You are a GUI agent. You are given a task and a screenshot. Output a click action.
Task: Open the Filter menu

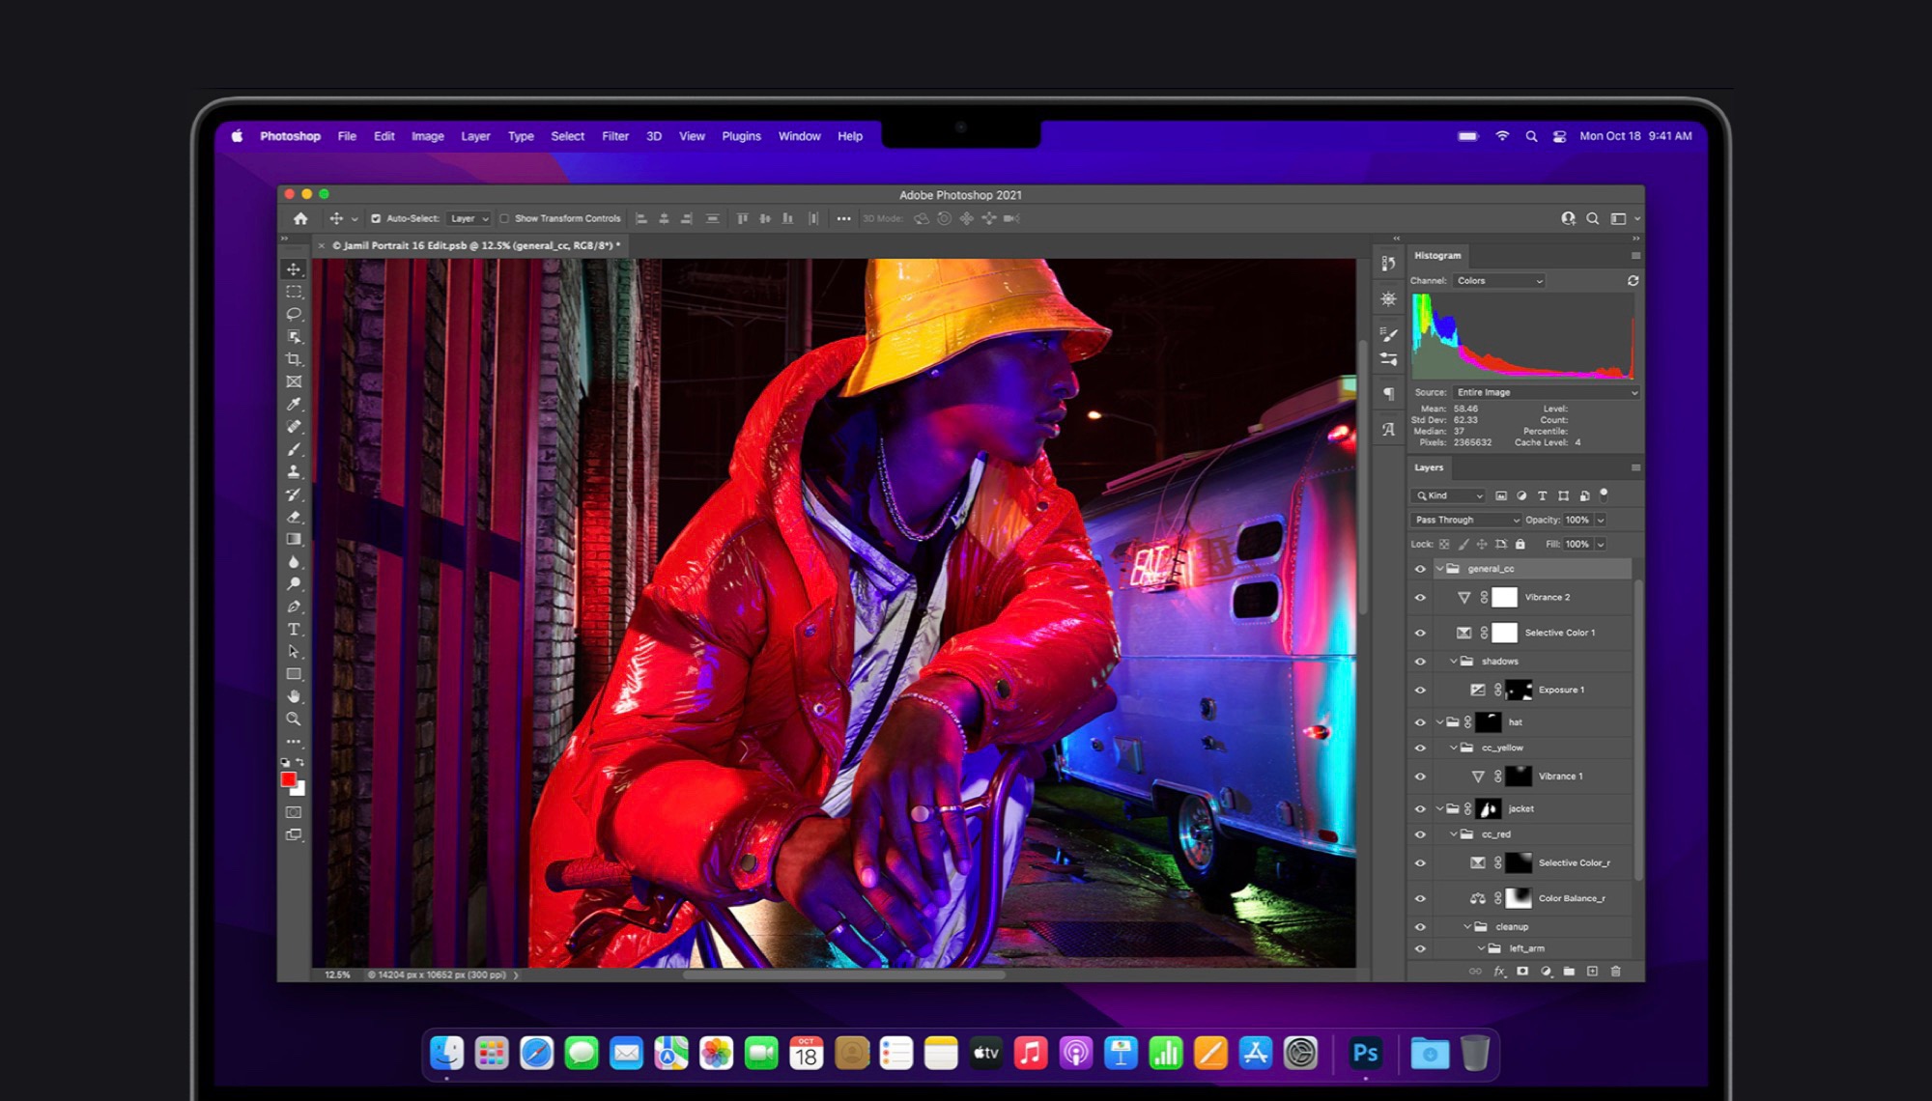(614, 136)
